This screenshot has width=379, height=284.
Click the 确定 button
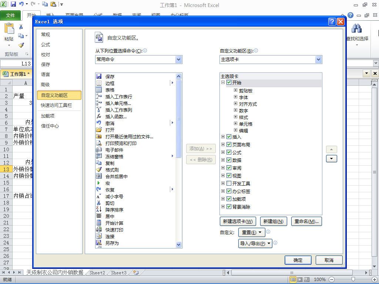tap(298, 260)
